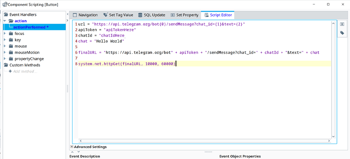The image size is (350, 159).
Task: Minimize the Component Scripting window
Action: [x=314, y=4]
